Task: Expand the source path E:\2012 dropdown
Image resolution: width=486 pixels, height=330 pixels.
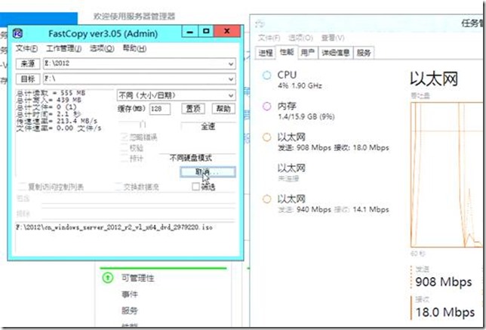Action: (231, 64)
